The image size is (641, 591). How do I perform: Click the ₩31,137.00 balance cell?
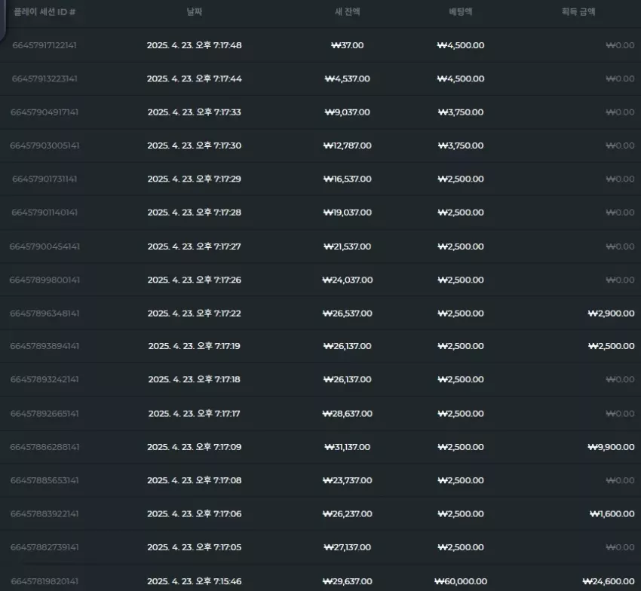pyautogui.click(x=347, y=447)
